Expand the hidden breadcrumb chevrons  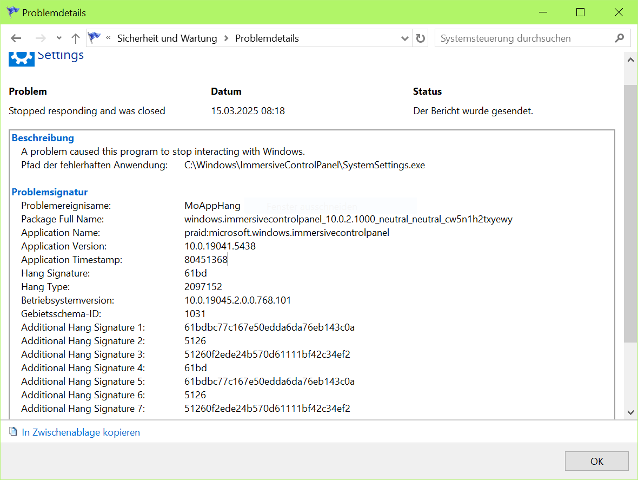click(x=108, y=38)
